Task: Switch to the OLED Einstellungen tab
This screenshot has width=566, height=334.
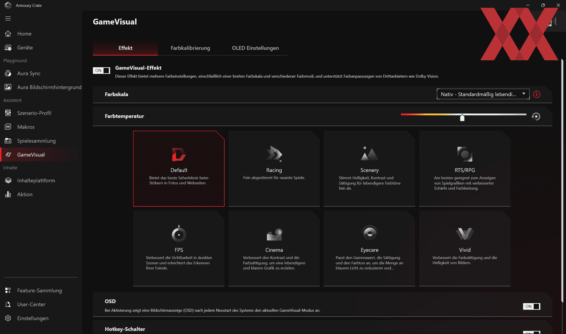Action: pyautogui.click(x=255, y=48)
